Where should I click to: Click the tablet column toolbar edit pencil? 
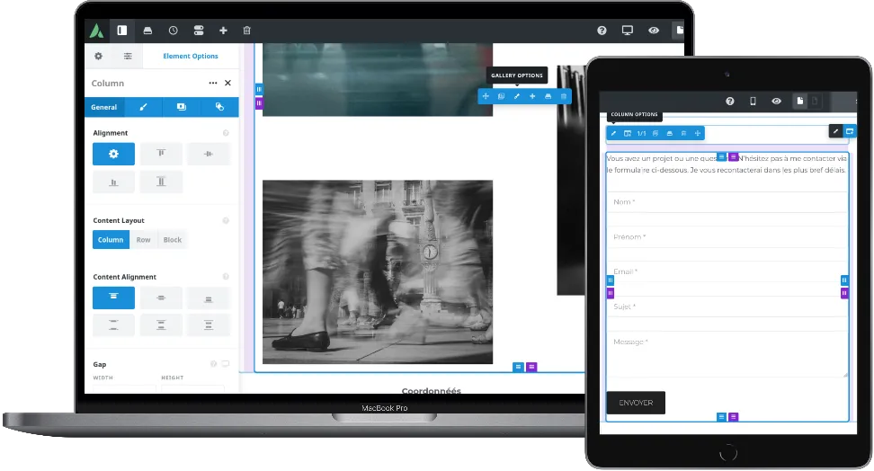click(614, 133)
